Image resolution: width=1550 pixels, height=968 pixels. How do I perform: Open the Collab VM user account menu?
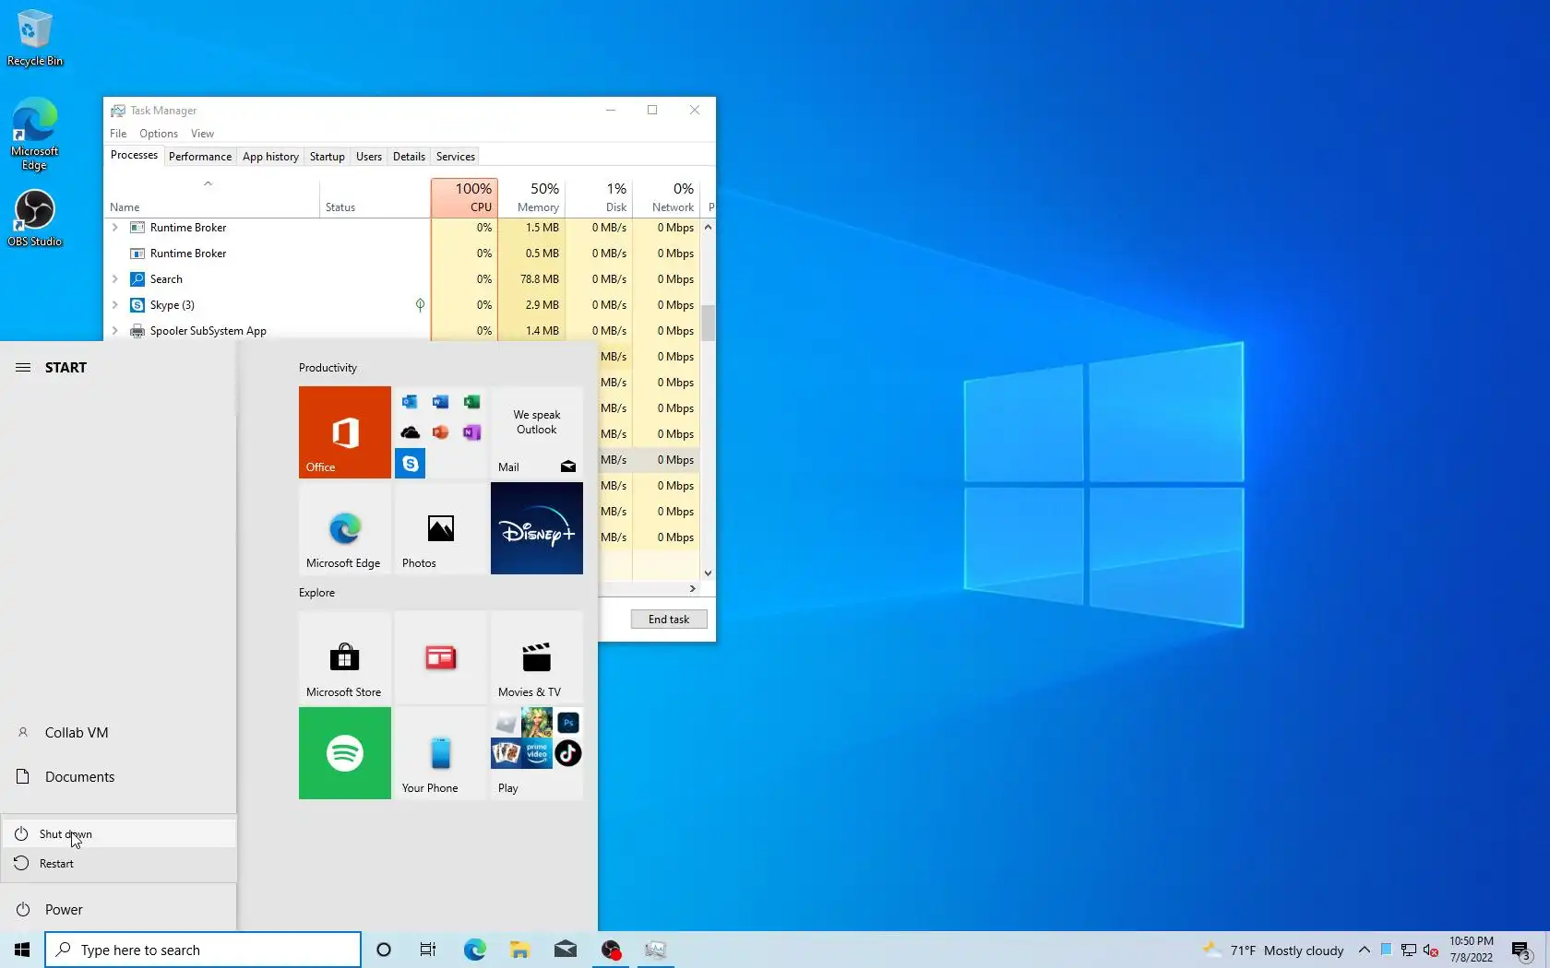pos(118,733)
